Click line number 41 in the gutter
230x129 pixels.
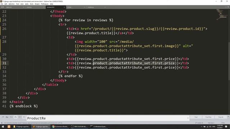pos(4,106)
